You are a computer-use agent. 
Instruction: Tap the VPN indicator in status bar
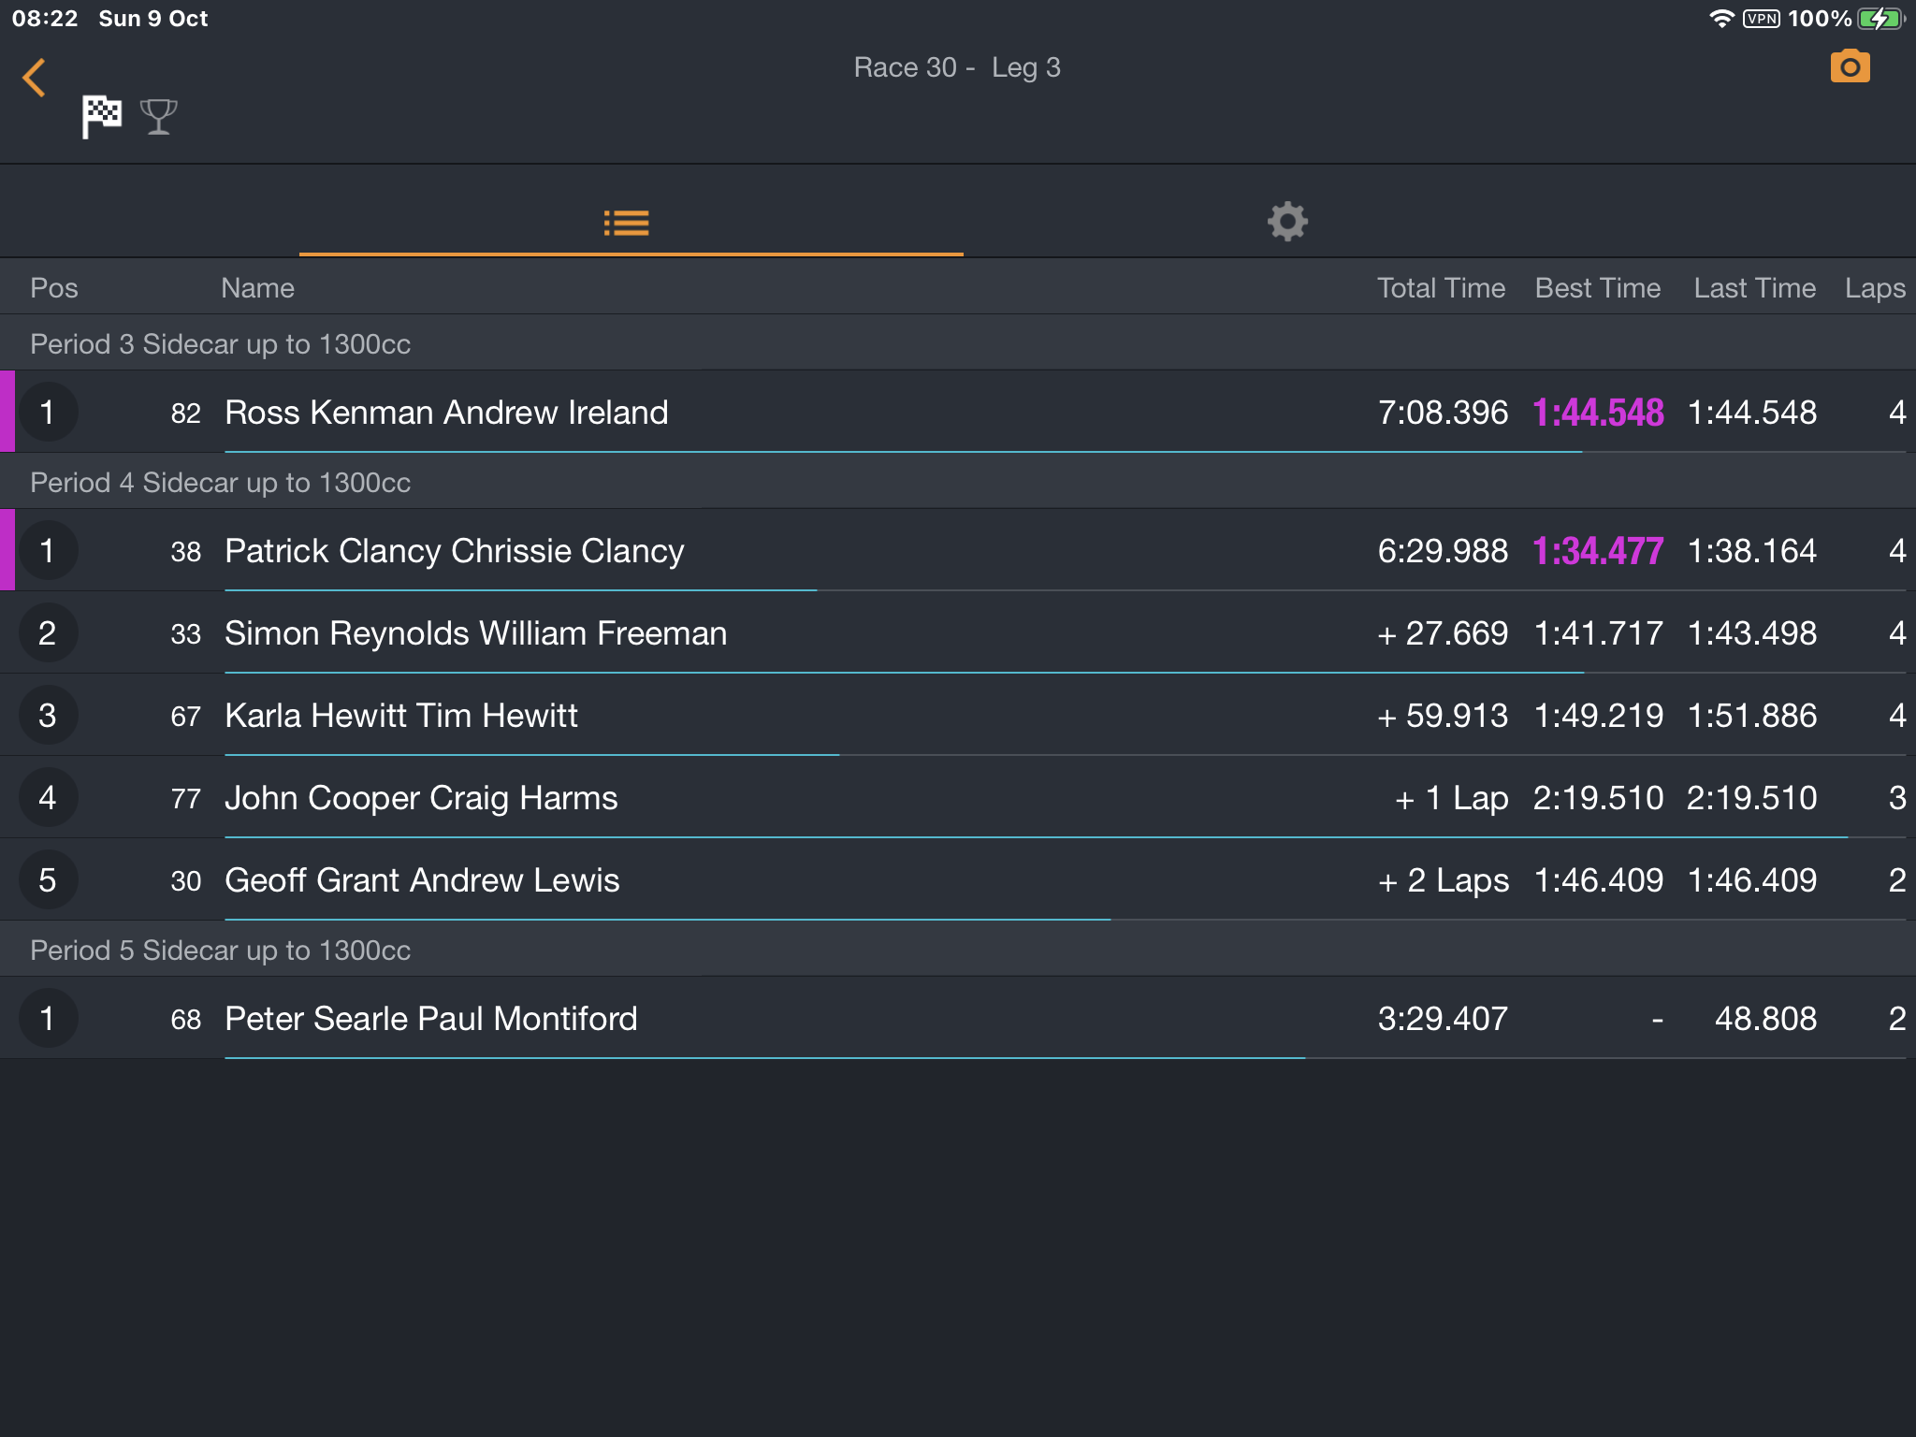click(x=1762, y=19)
